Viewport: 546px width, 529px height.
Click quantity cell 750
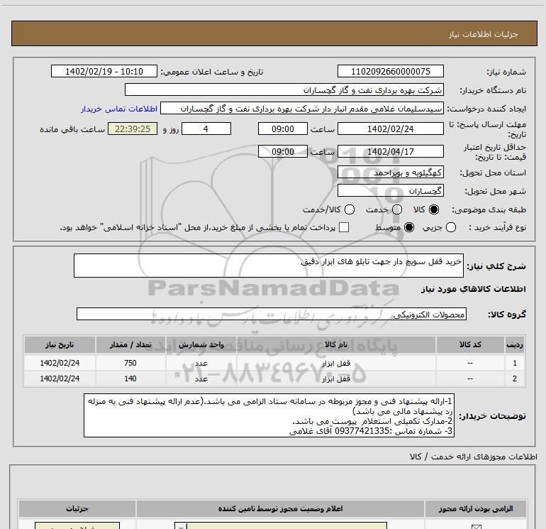click(x=130, y=363)
